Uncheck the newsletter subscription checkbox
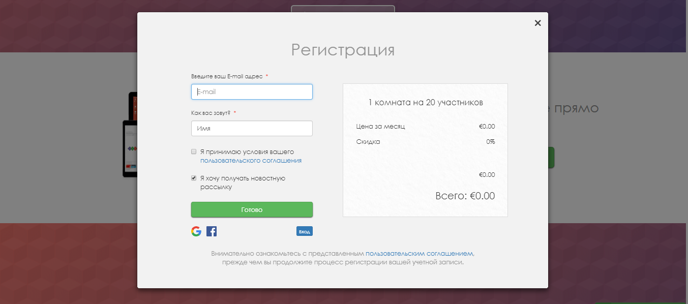Viewport: 688px width, 304px height. [x=194, y=178]
